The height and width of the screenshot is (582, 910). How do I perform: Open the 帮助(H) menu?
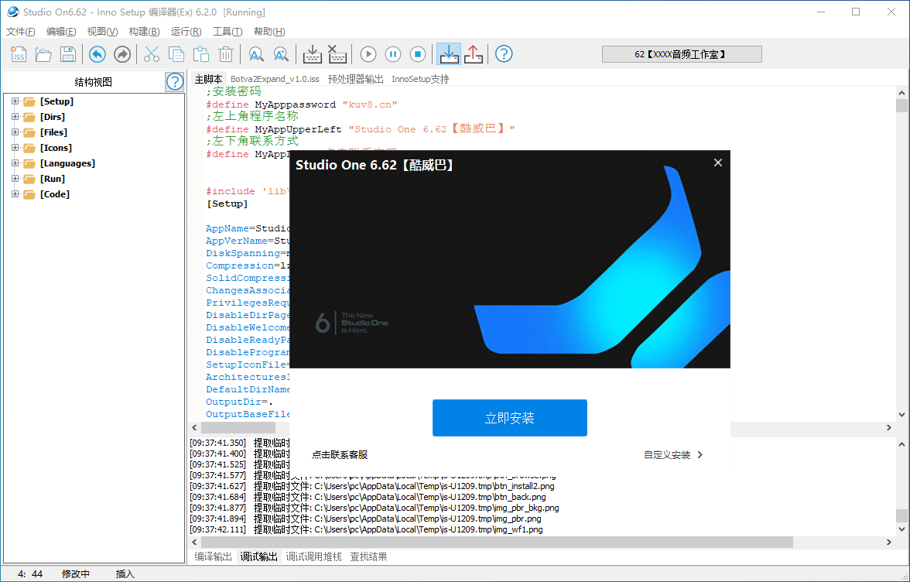click(269, 31)
